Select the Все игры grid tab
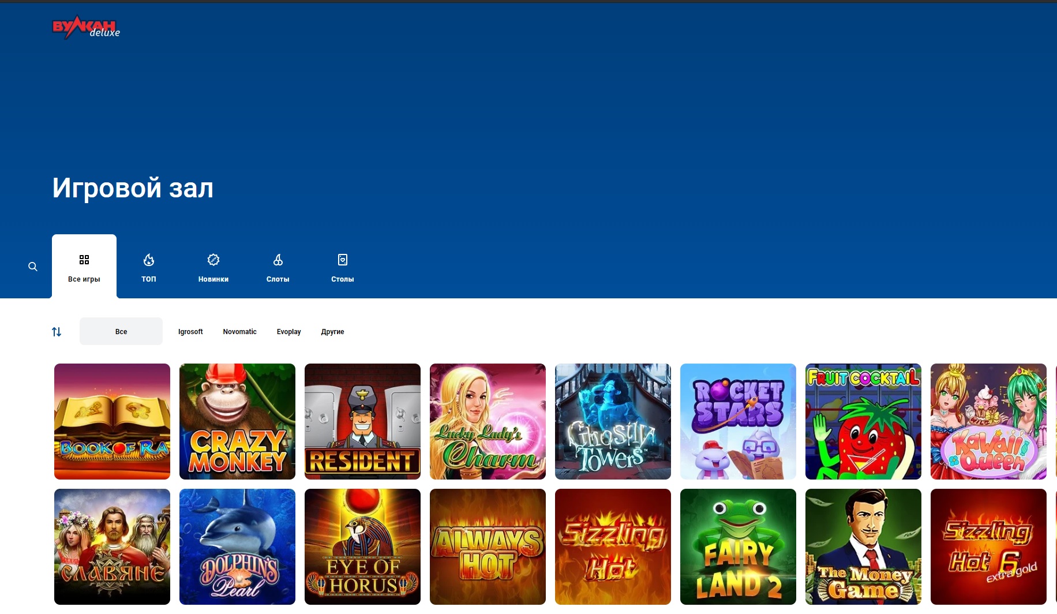 [84, 267]
